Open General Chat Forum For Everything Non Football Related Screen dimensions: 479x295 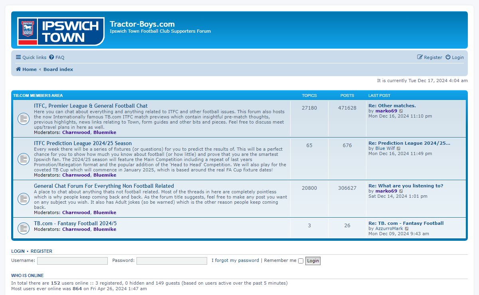pyautogui.click(x=104, y=186)
